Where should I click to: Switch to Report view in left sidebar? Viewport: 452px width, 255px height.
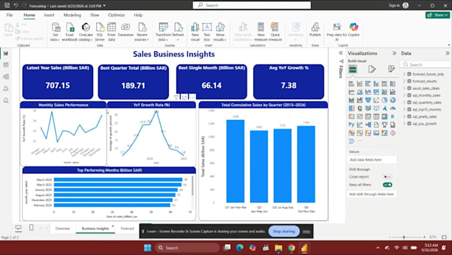pos(6,53)
